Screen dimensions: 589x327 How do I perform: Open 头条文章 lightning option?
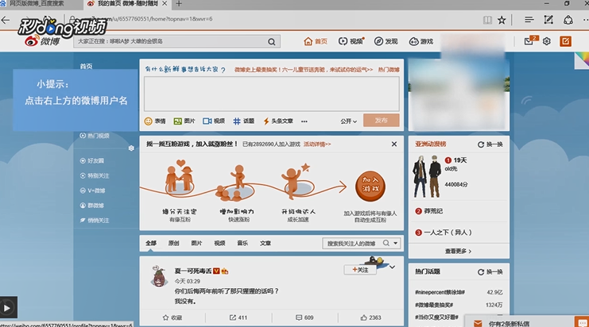pos(278,121)
